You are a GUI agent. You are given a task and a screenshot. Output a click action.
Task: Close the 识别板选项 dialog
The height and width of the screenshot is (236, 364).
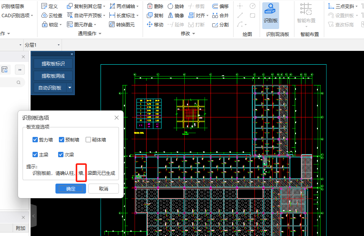(x=117, y=118)
